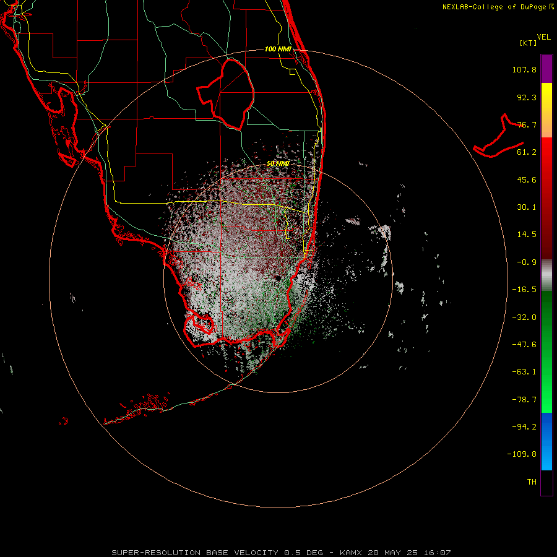
Task: Click the 76.7 velocity scale label
Action: [527, 124]
